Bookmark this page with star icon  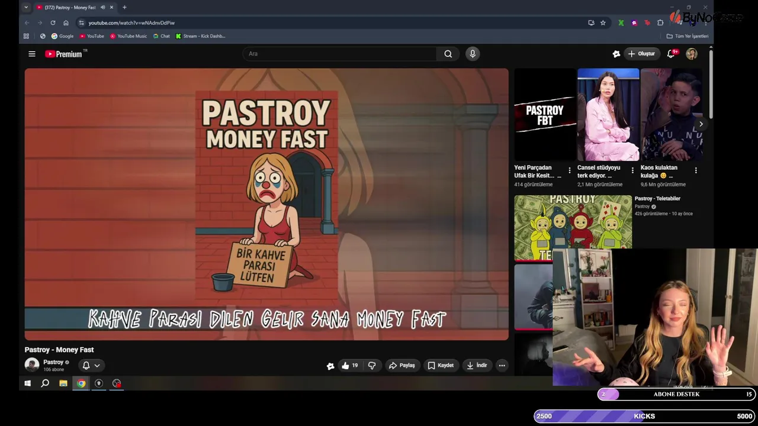pyautogui.click(x=603, y=22)
